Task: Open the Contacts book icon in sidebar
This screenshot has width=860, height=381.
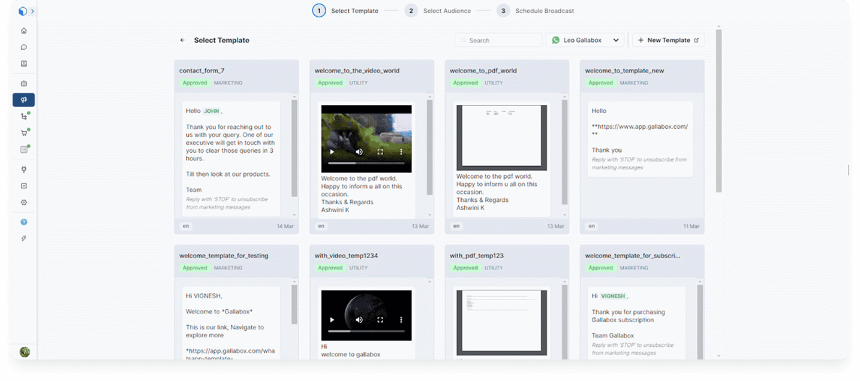Action: (x=24, y=63)
